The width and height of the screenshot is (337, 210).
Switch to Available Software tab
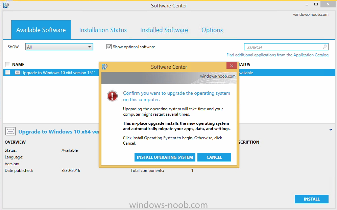[41, 30]
